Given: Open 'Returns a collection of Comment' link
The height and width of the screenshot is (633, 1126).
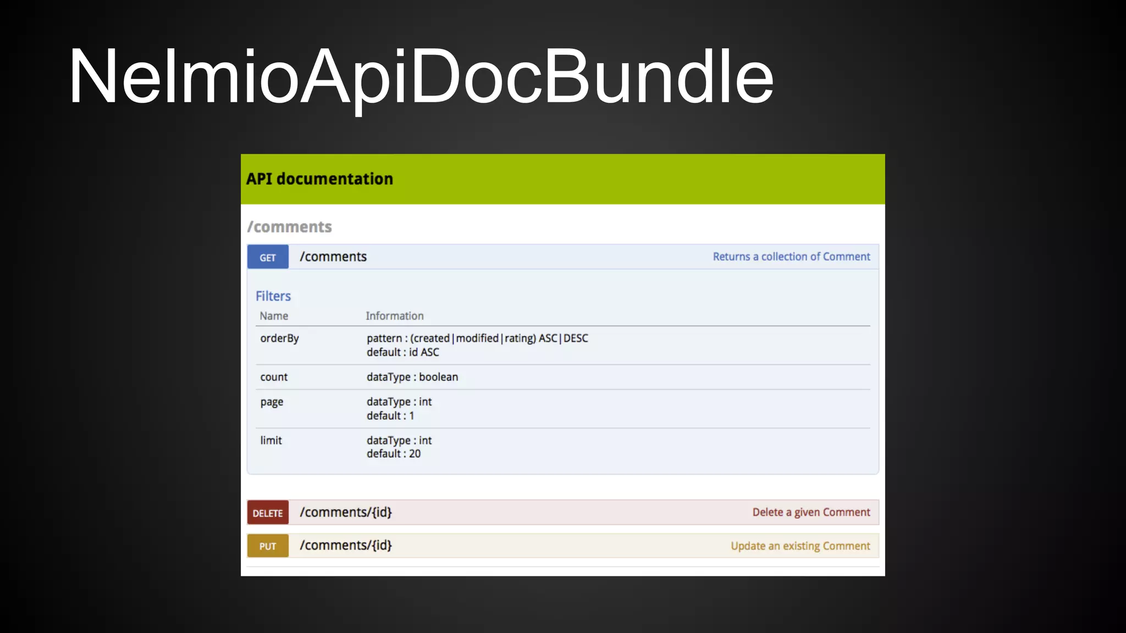Looking at the screenshot, I should click(x=791, y=257).
